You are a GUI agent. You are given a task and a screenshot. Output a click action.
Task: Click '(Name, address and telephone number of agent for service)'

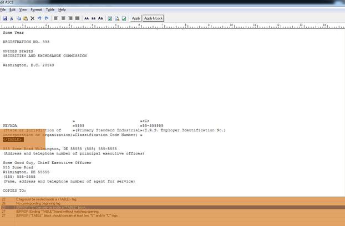pyautogui.click(x=69, y=182)
